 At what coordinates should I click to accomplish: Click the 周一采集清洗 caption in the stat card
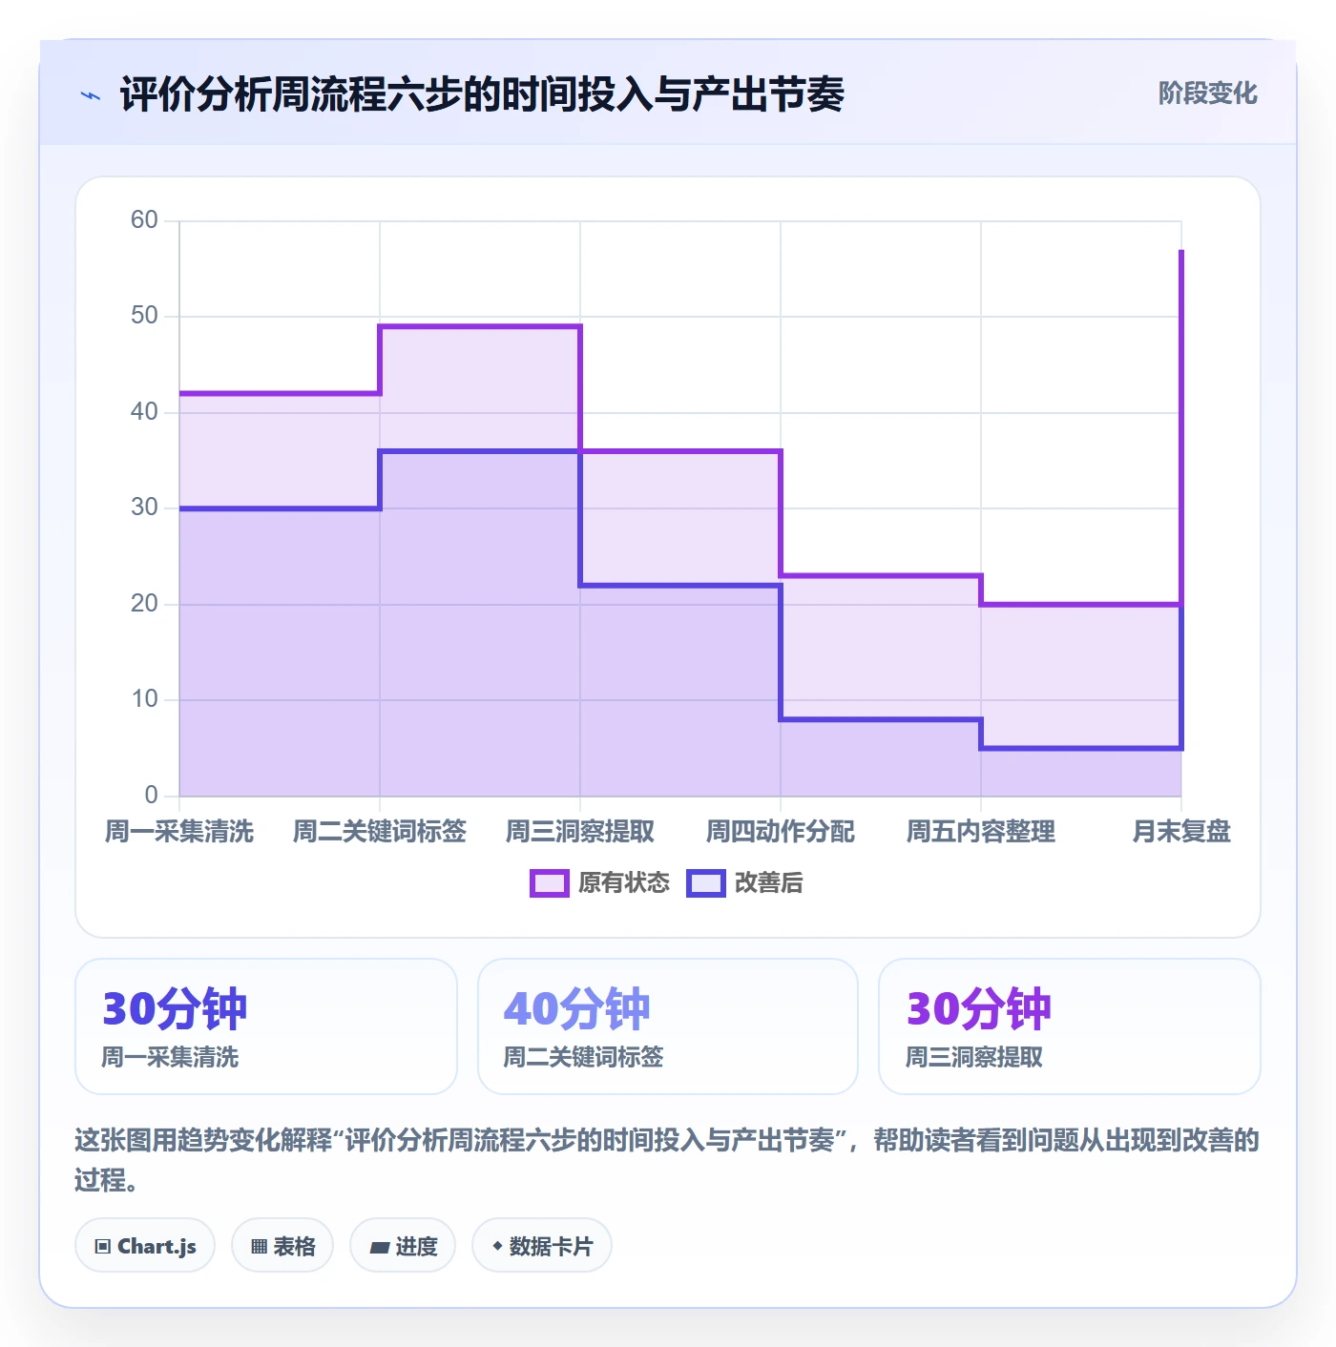tap(170, 1057)
